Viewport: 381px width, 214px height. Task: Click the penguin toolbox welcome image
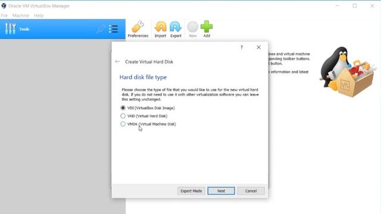(x=347, y=72)
